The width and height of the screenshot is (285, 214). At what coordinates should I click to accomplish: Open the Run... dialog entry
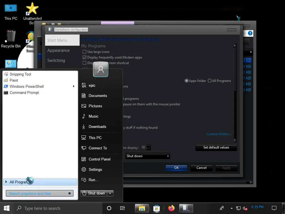[x=94, y=180]
